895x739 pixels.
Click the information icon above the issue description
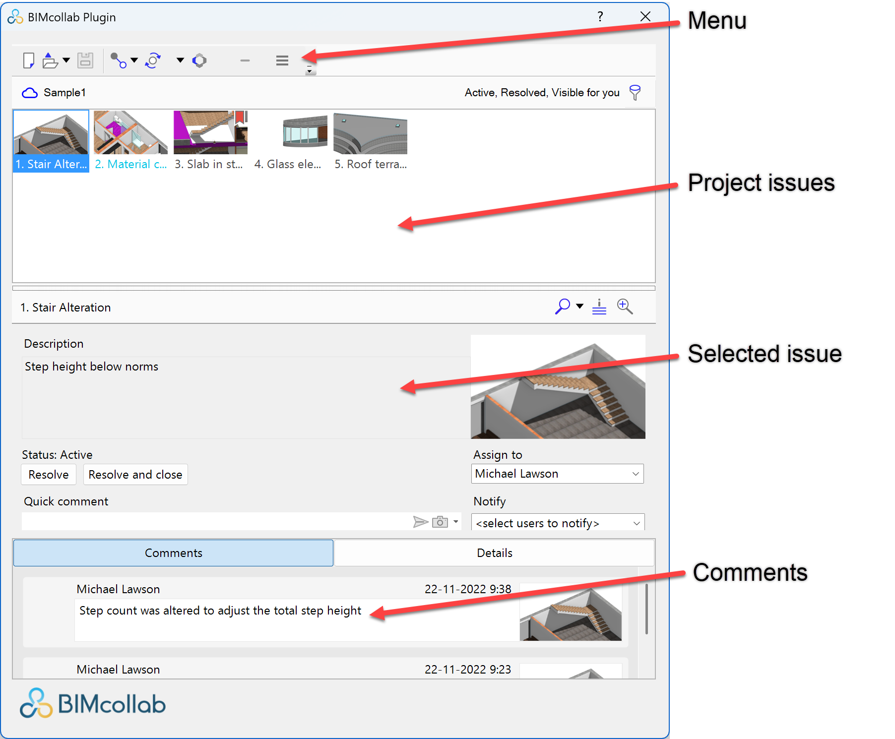click(599, 307)
